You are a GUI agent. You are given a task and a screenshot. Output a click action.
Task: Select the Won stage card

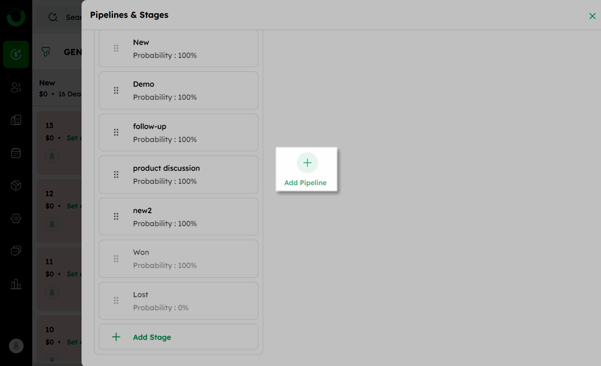tap(178, 258)
